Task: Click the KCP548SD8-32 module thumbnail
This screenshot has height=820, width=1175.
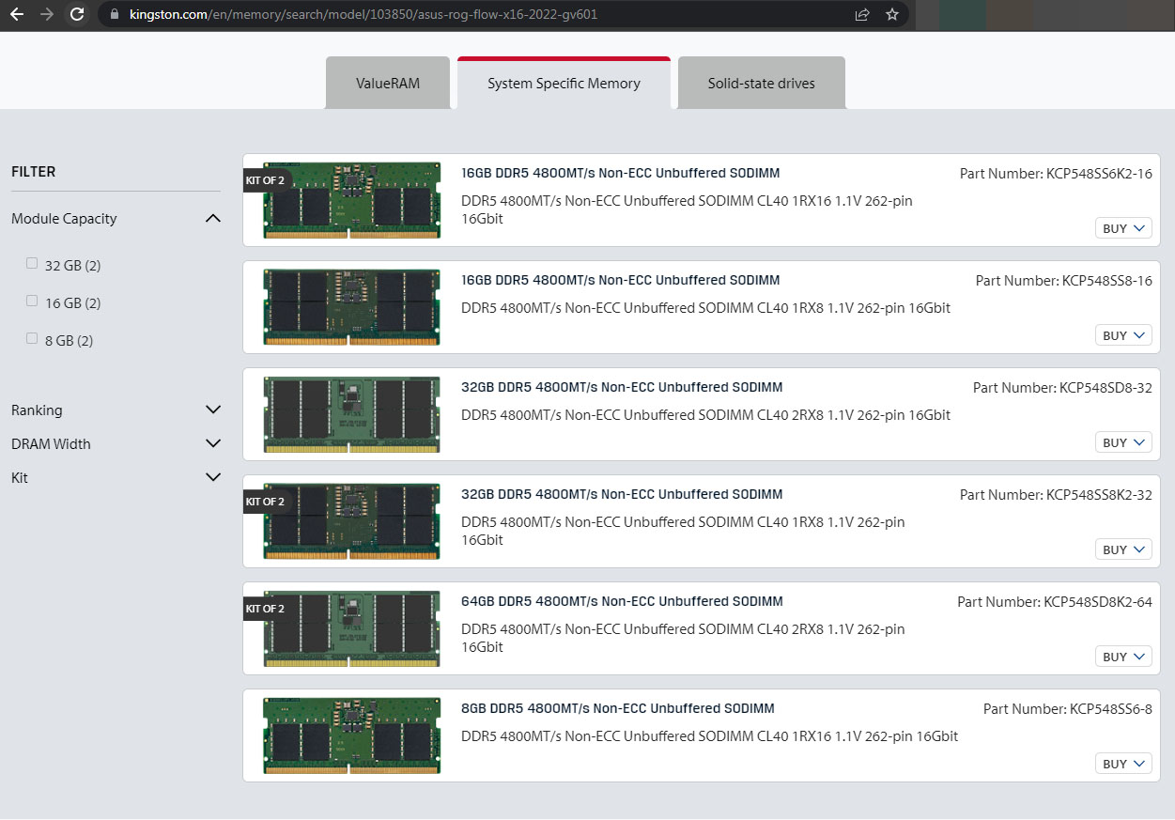Action: point(351,414)
